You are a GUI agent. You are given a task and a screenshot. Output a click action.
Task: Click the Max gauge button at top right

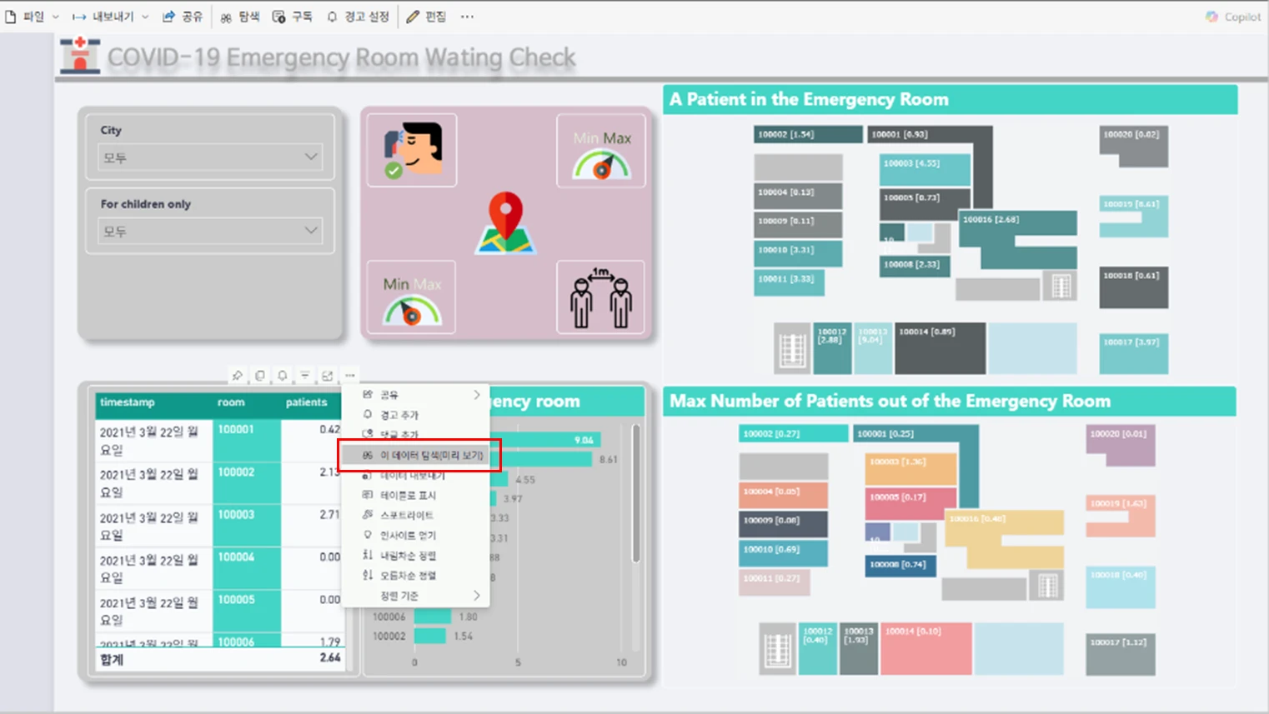(601, 151)
